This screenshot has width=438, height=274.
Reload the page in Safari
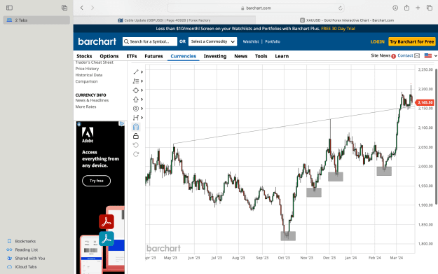tap(340, 8)
